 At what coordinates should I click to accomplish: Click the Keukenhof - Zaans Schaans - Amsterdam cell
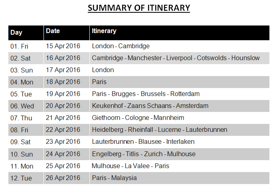click(x=180, y=106)
